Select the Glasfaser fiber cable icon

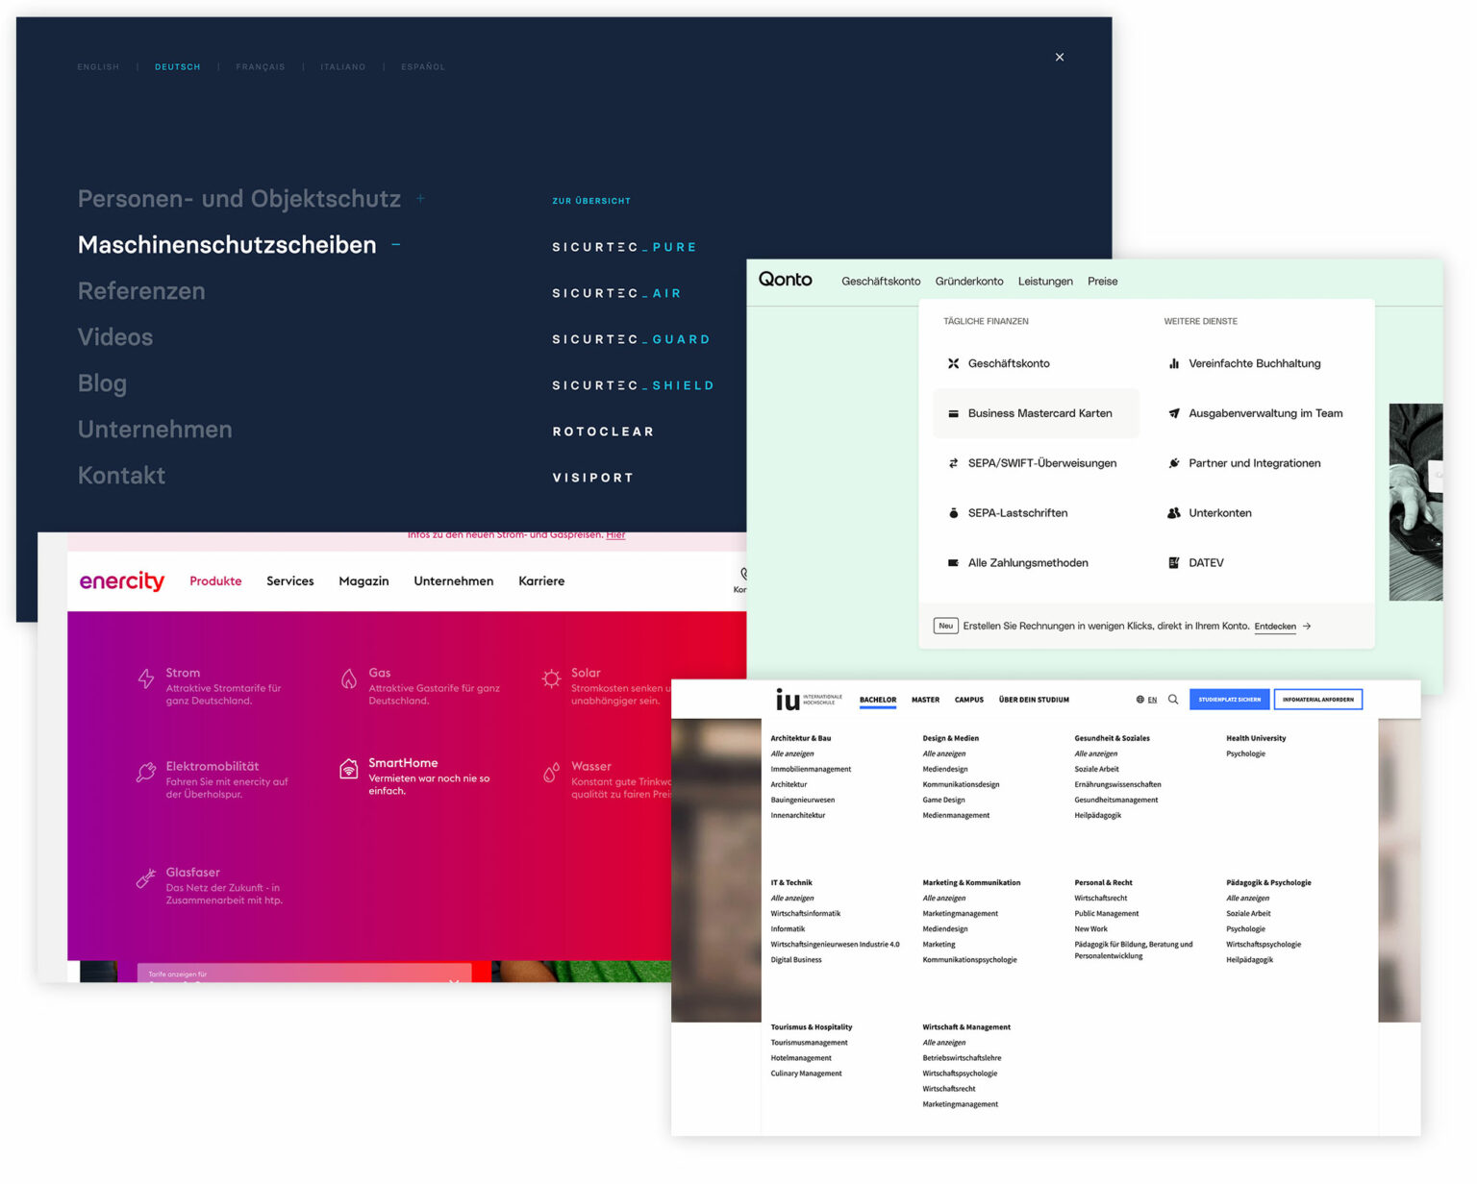145,876
